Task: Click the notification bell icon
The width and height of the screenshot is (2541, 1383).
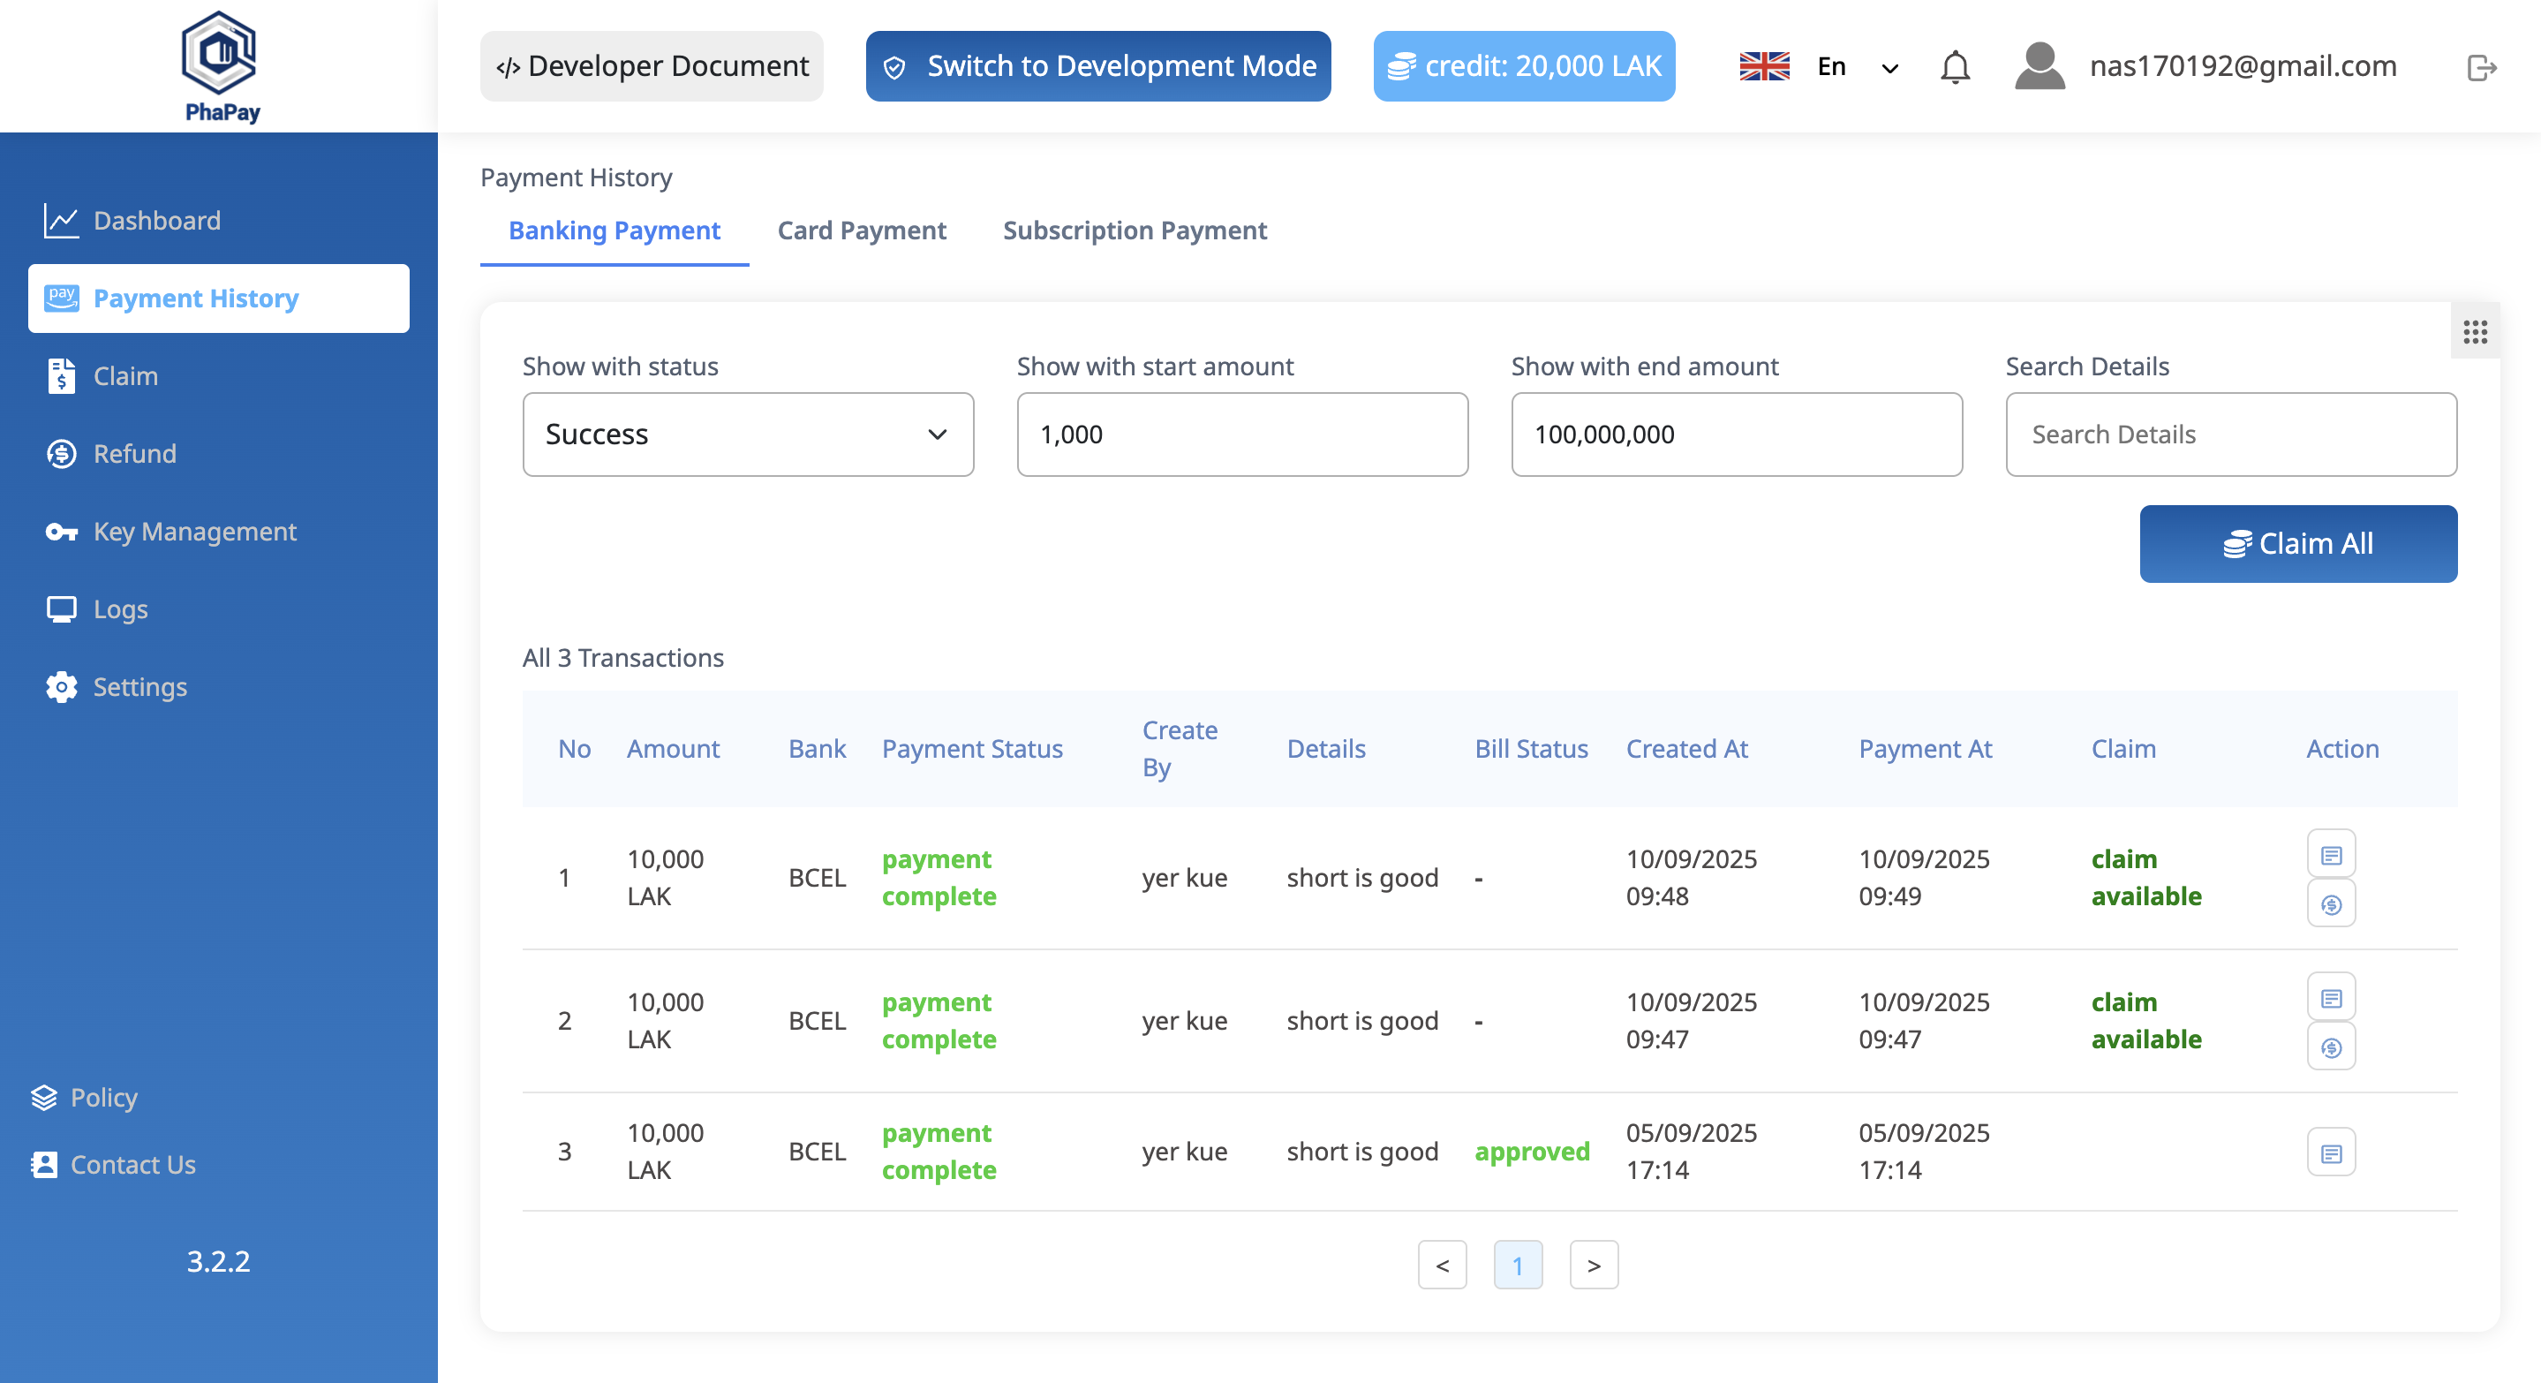Action: [x=1954, y=67]
